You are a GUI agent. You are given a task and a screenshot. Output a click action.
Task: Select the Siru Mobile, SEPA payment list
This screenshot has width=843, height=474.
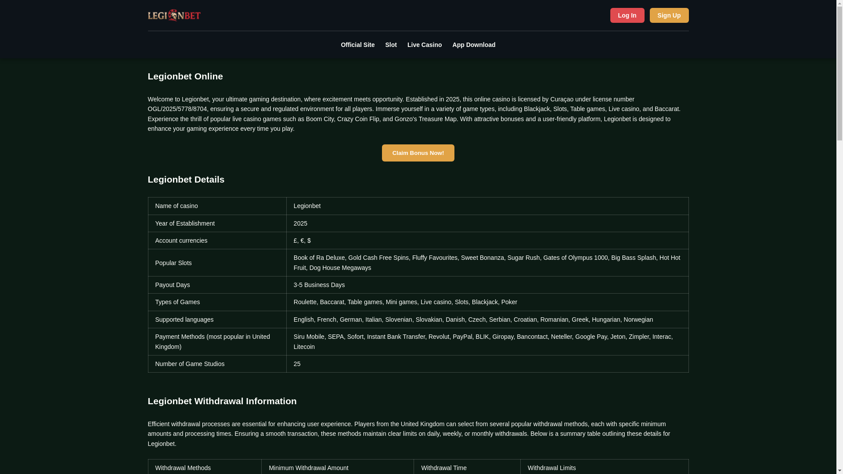(x=487, y=341)
